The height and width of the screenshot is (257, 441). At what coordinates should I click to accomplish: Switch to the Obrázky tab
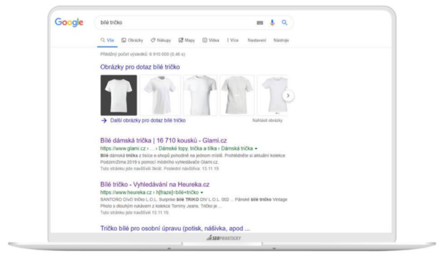pos(132,40)
